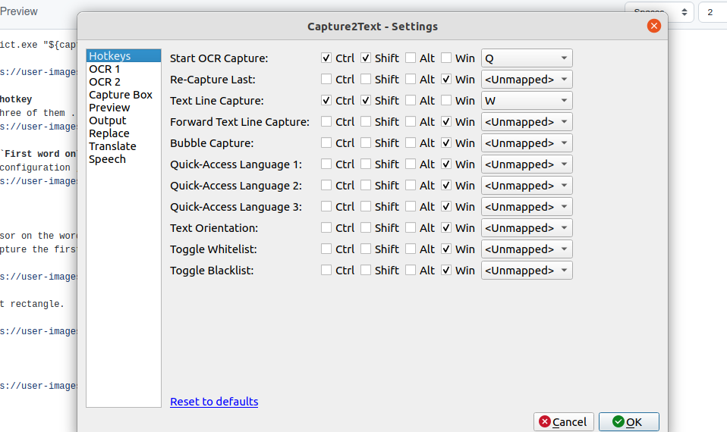Confirm settings with OK button
Screen dimensions: 727x432
coord(628,422)
